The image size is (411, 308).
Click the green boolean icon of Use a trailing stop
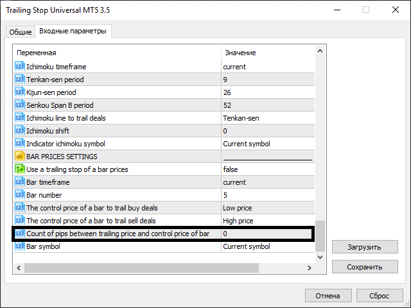tap(20, 169)
